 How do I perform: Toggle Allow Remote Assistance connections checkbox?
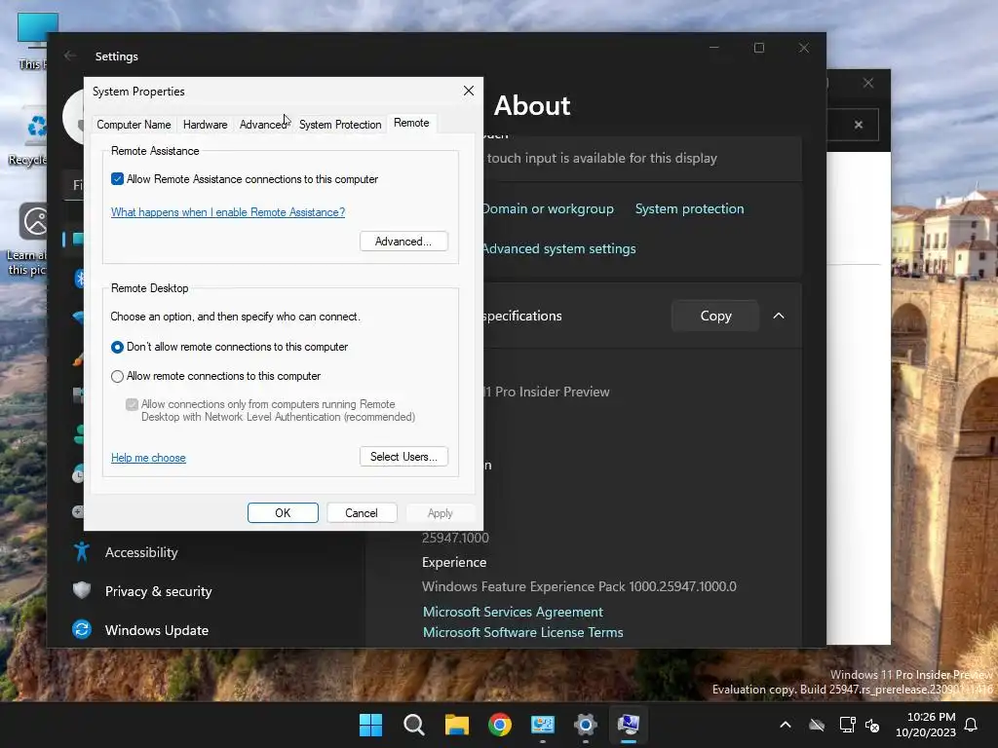tap(117, 179)
